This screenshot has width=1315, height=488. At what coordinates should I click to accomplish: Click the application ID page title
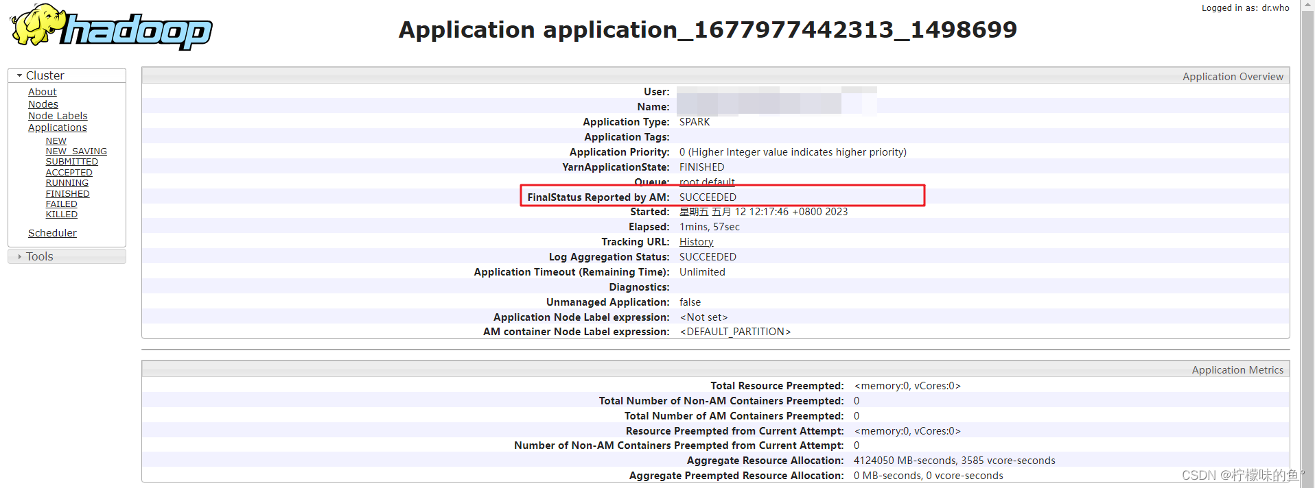pyautogui.click(x=708, y=29)
